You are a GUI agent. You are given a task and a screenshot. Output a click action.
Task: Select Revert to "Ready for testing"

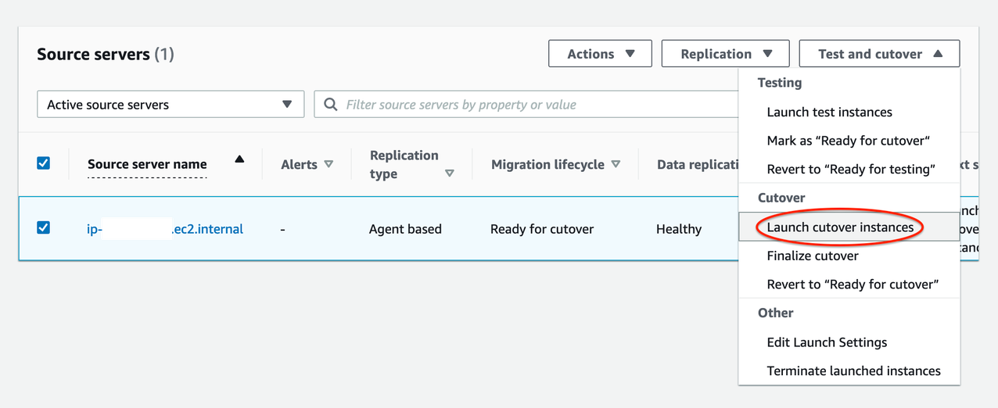(851, 170)
